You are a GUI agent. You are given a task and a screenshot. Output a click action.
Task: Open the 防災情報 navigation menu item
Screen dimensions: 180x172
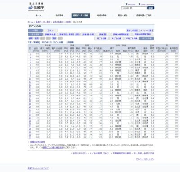coord(59,15)
